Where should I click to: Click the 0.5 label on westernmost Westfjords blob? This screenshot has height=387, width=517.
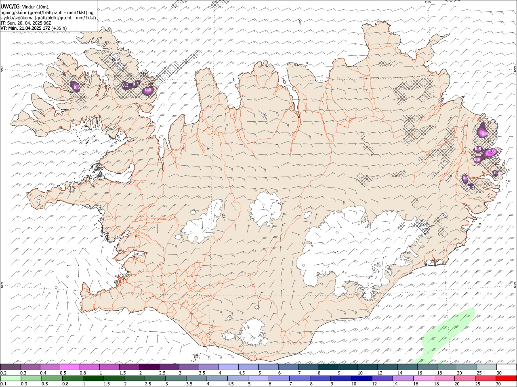77,87
